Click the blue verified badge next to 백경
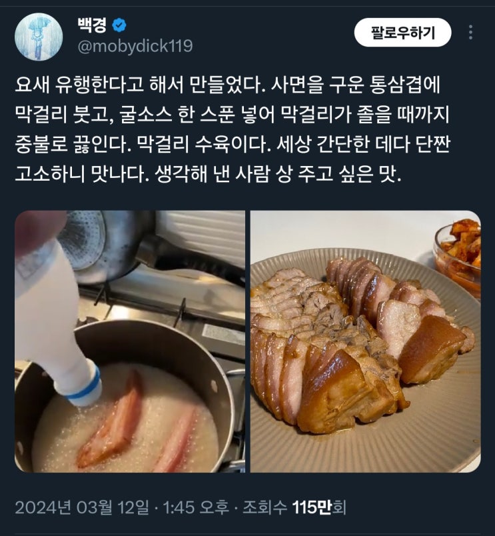The image size is (495, 536). pos(119,25)
